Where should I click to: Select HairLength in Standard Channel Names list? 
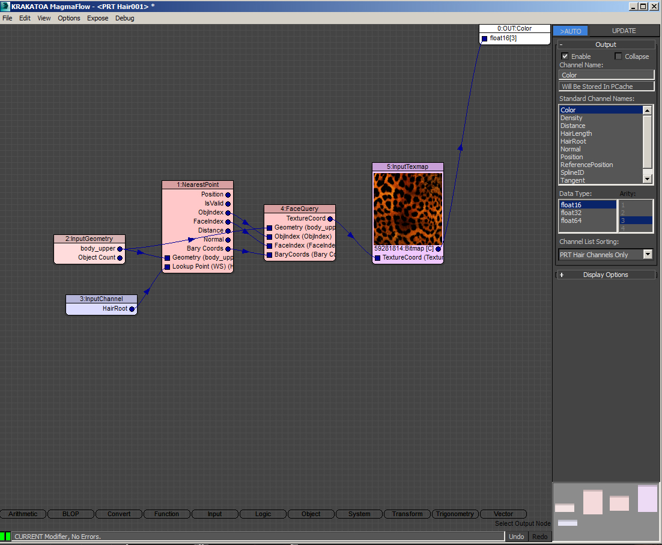[x=576, y=133]
